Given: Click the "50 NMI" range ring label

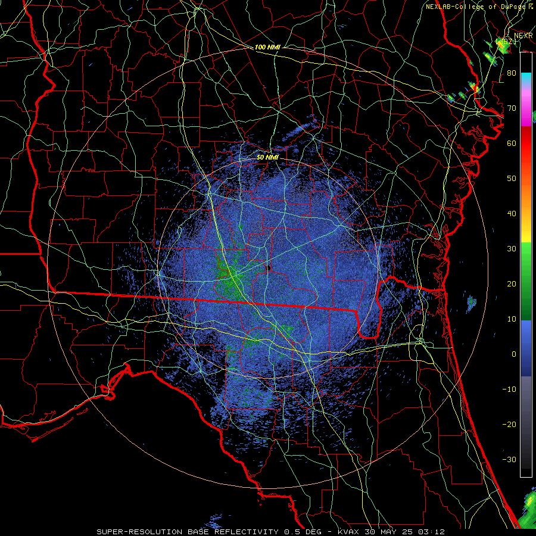Looking at the screenshot, I should pos(267,157).
